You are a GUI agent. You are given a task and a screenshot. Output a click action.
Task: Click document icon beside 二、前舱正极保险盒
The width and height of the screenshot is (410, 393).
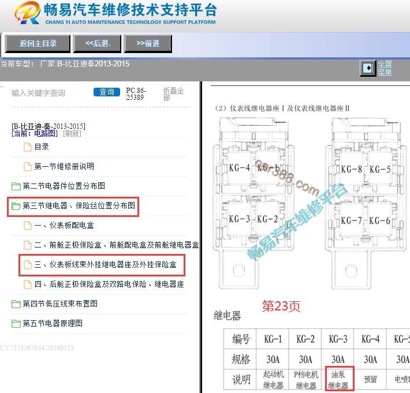(x=28, y=245)
